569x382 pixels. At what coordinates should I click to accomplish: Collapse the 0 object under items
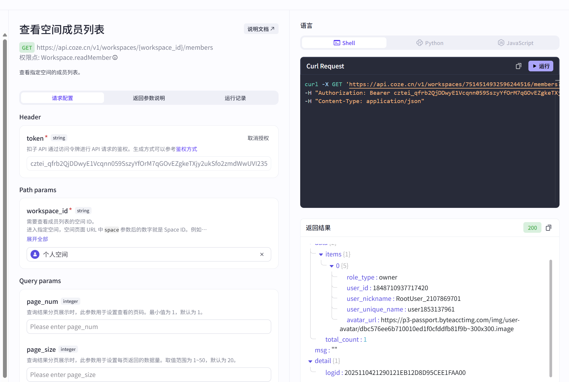click(x=332, y=266)
